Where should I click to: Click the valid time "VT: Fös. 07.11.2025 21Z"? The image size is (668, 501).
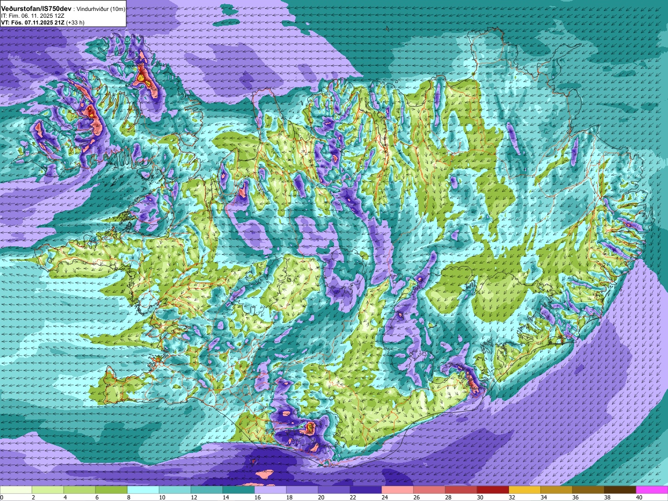pyautogui.click(x=32, y=23)
